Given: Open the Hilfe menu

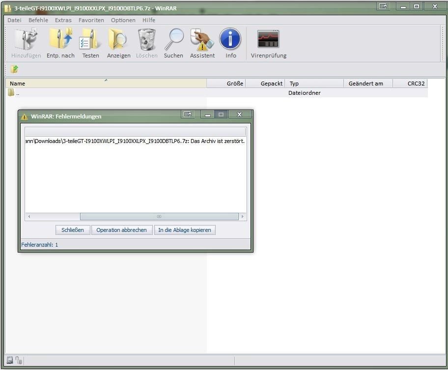Looking at the screenshot, I should [x=148, y=20].
